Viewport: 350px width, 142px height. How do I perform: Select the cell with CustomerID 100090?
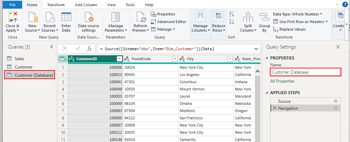(96, 118)
